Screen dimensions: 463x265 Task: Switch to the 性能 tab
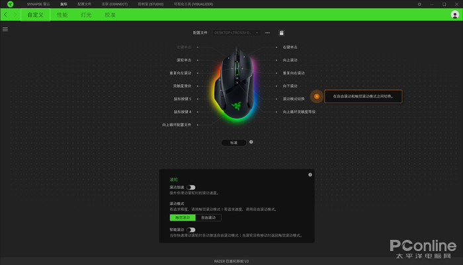pyautogui.click(x=62, y=15)
